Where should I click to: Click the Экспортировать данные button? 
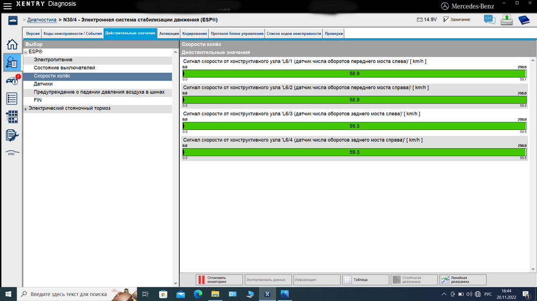coord(268,280)
